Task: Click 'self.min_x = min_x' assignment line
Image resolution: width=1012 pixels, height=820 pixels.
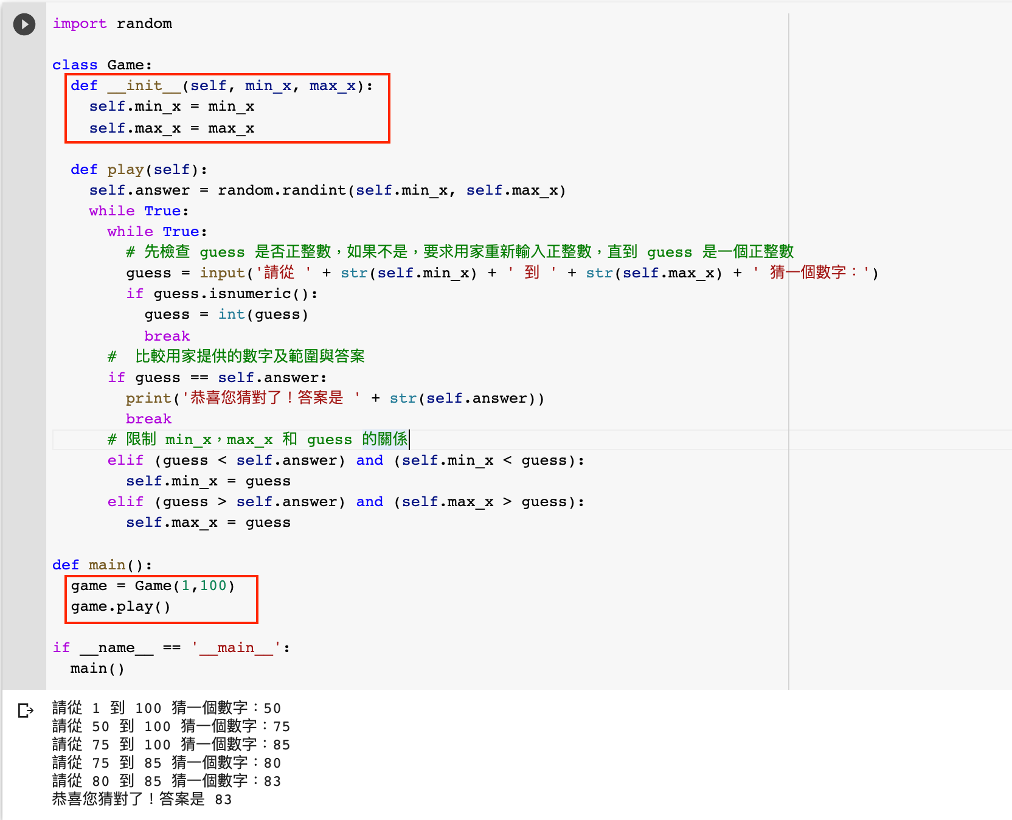Action: tap(172, 106)
